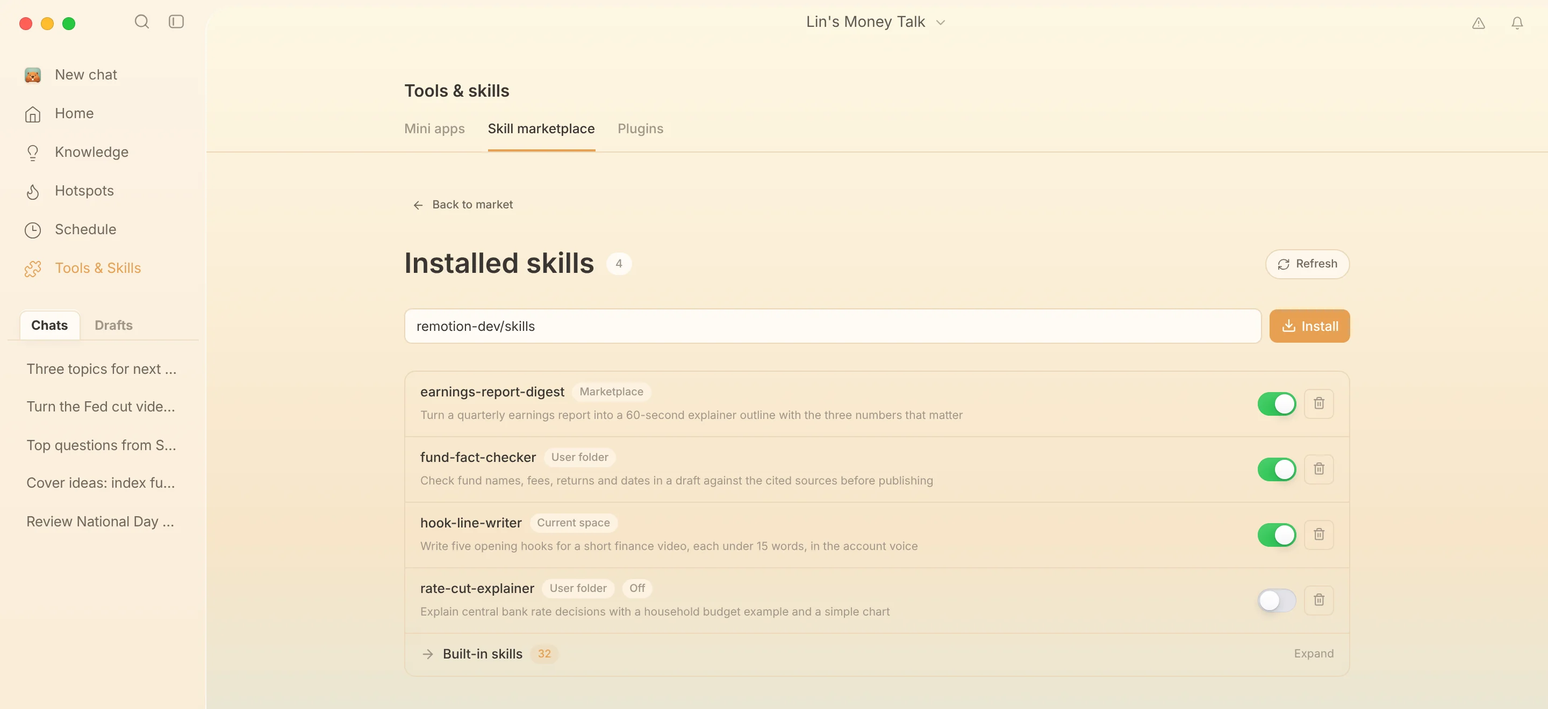This screenshot has height=709, width=1548.
Task: Focus the remotion-dev/skills install input field
Action: click(x=832, y=326)
